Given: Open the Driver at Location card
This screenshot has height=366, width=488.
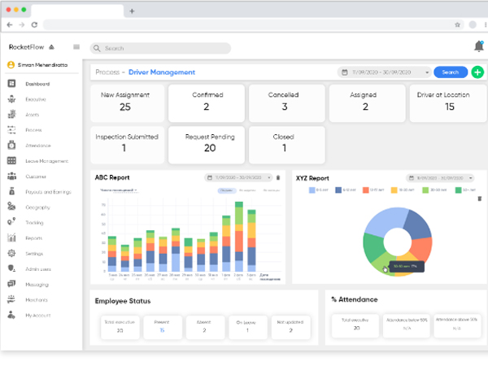Looking at the screenshot, I should coord(448,103).
